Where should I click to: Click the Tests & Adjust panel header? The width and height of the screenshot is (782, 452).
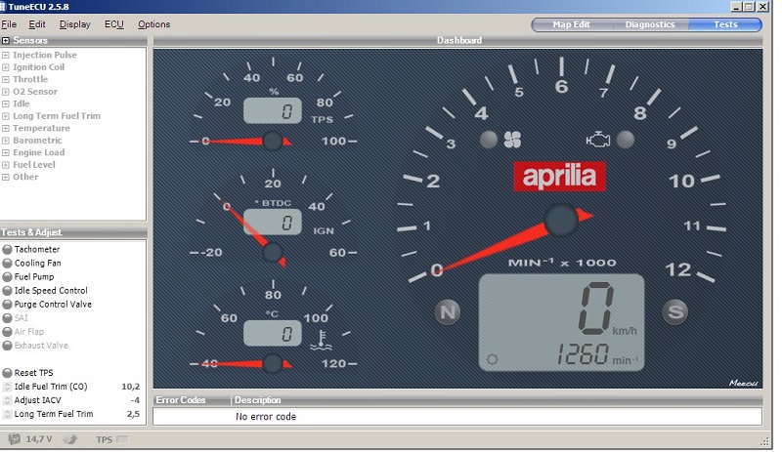(x=73, y=232)
